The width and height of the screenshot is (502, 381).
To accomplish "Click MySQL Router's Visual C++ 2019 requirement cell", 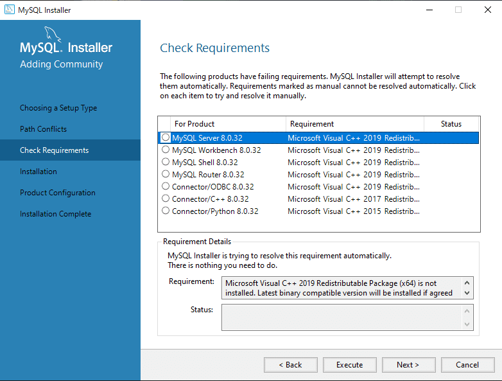I will [x=354, y=174].
